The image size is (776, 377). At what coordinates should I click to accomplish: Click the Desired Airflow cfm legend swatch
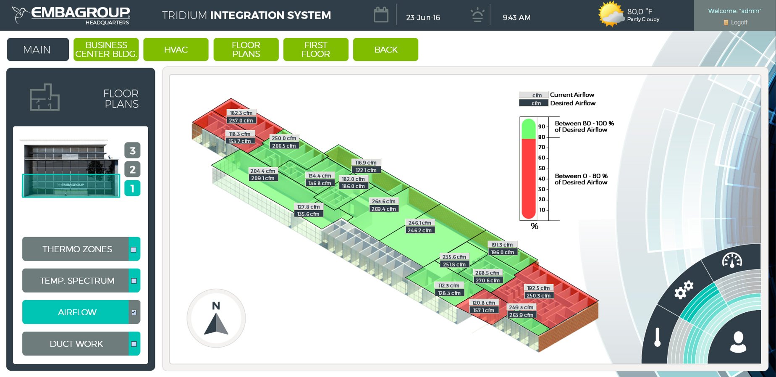(533, 103)
